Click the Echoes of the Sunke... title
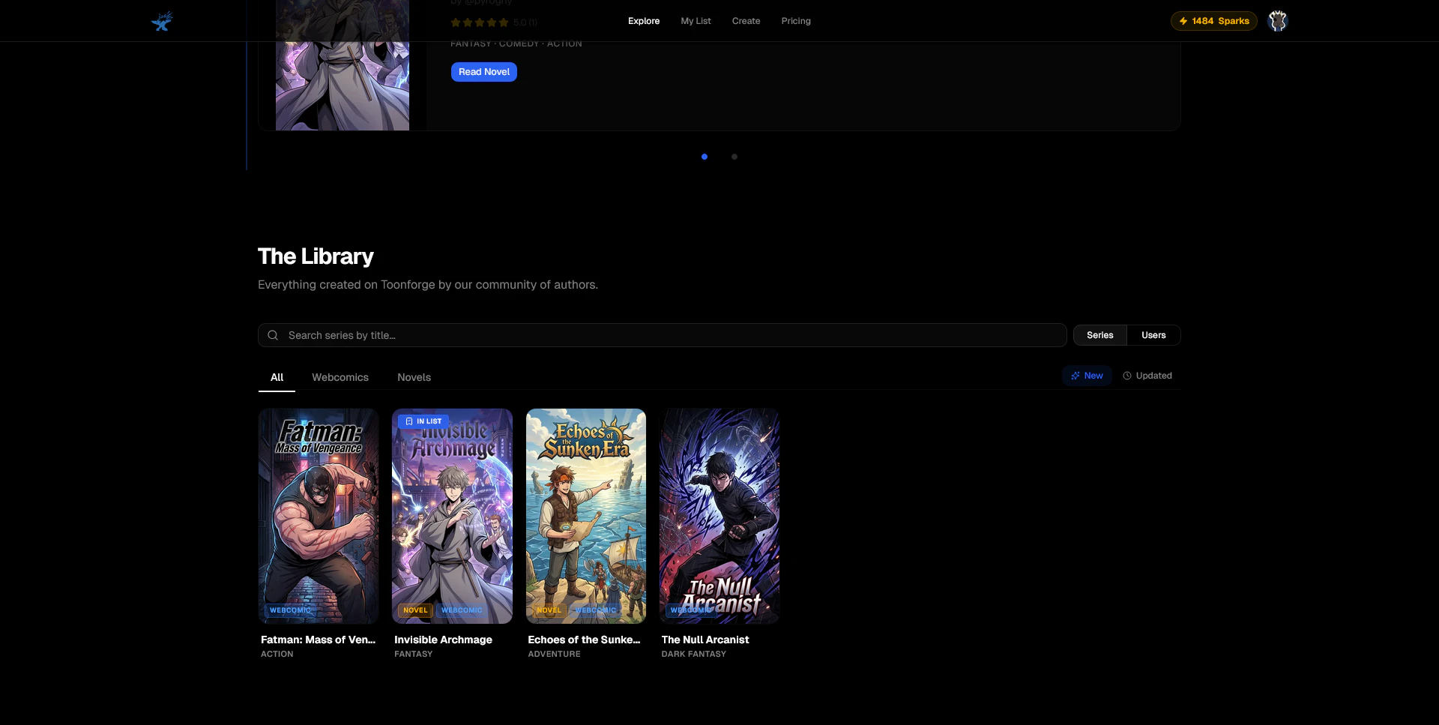 pyautogui.click(x=584, y=640)
